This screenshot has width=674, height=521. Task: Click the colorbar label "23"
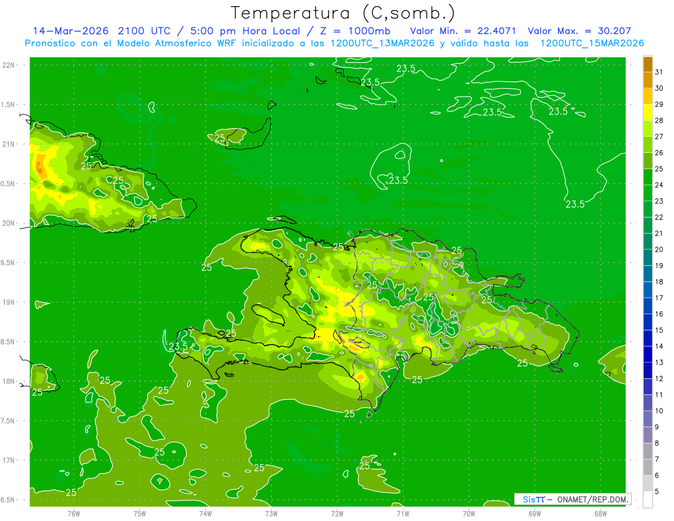click(659, 201)
